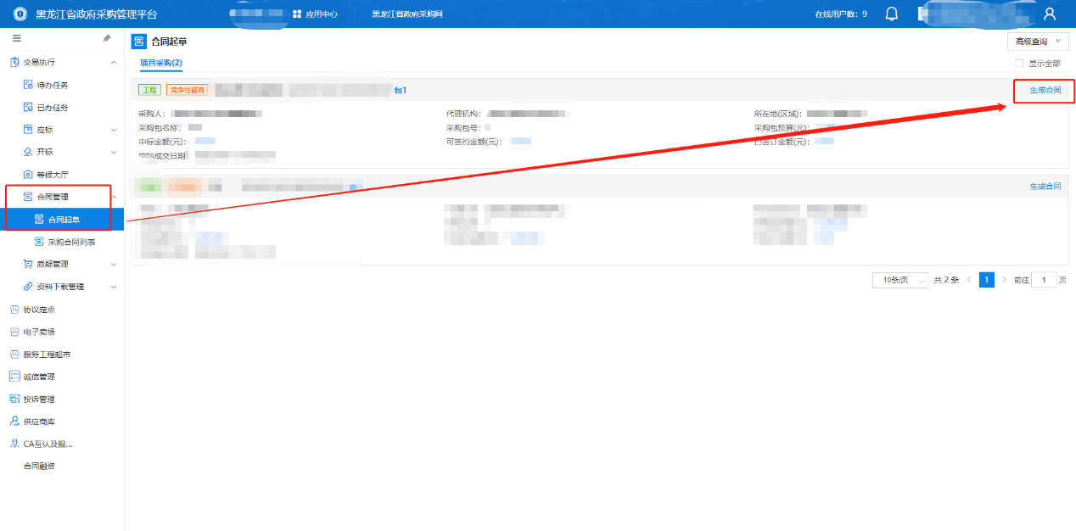Open 黑龙江省政府采购网 link in header
This screenshot has width=1076, height=531.
pyautogui.click(x=407, y=14)
